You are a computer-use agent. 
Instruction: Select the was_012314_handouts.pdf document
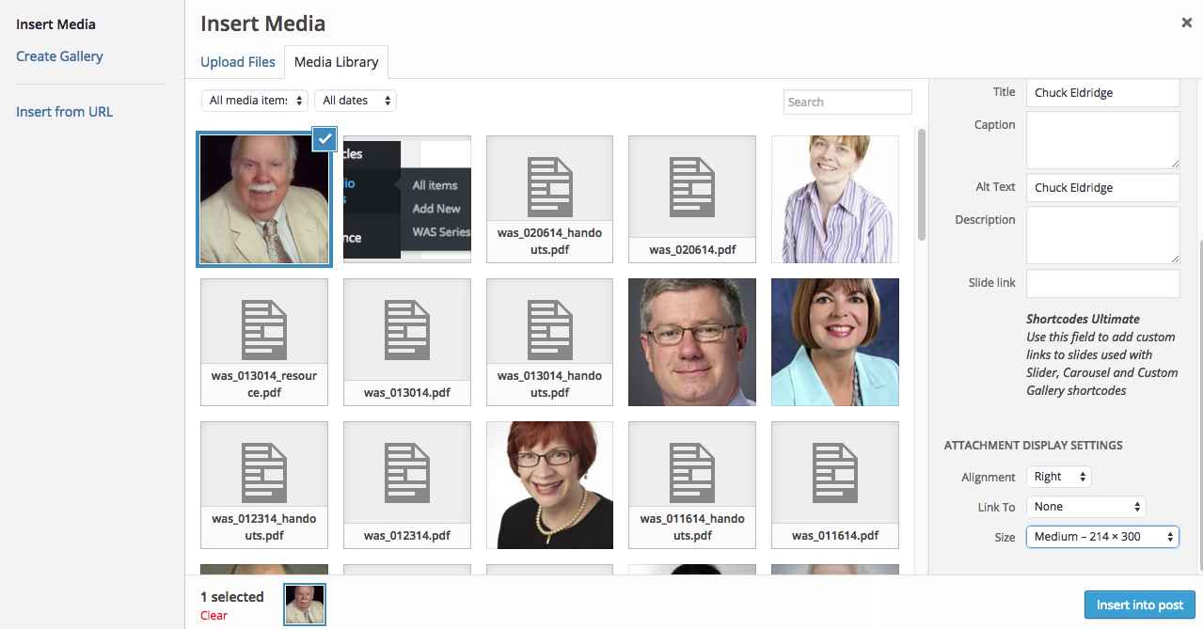[x=264, y=485]
